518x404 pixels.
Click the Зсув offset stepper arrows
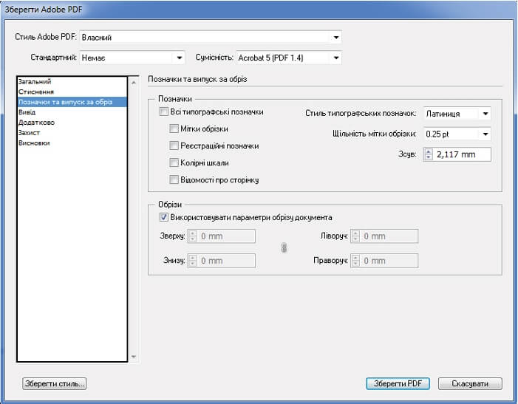tap(429, 154)
